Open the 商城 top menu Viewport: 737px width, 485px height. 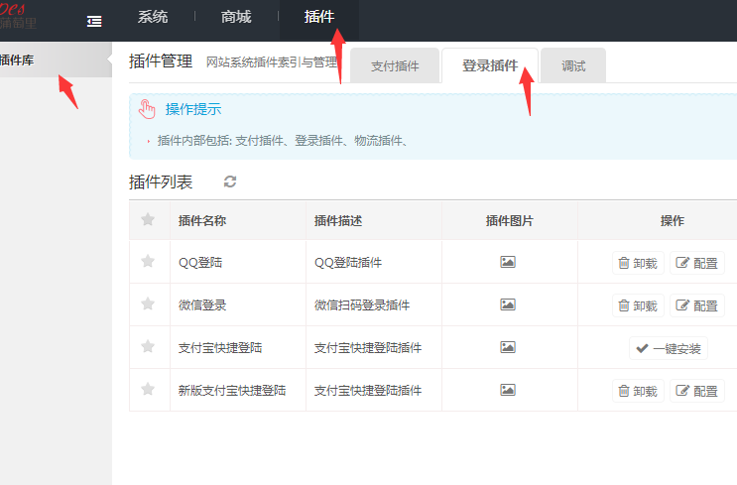tap(236, 17)
